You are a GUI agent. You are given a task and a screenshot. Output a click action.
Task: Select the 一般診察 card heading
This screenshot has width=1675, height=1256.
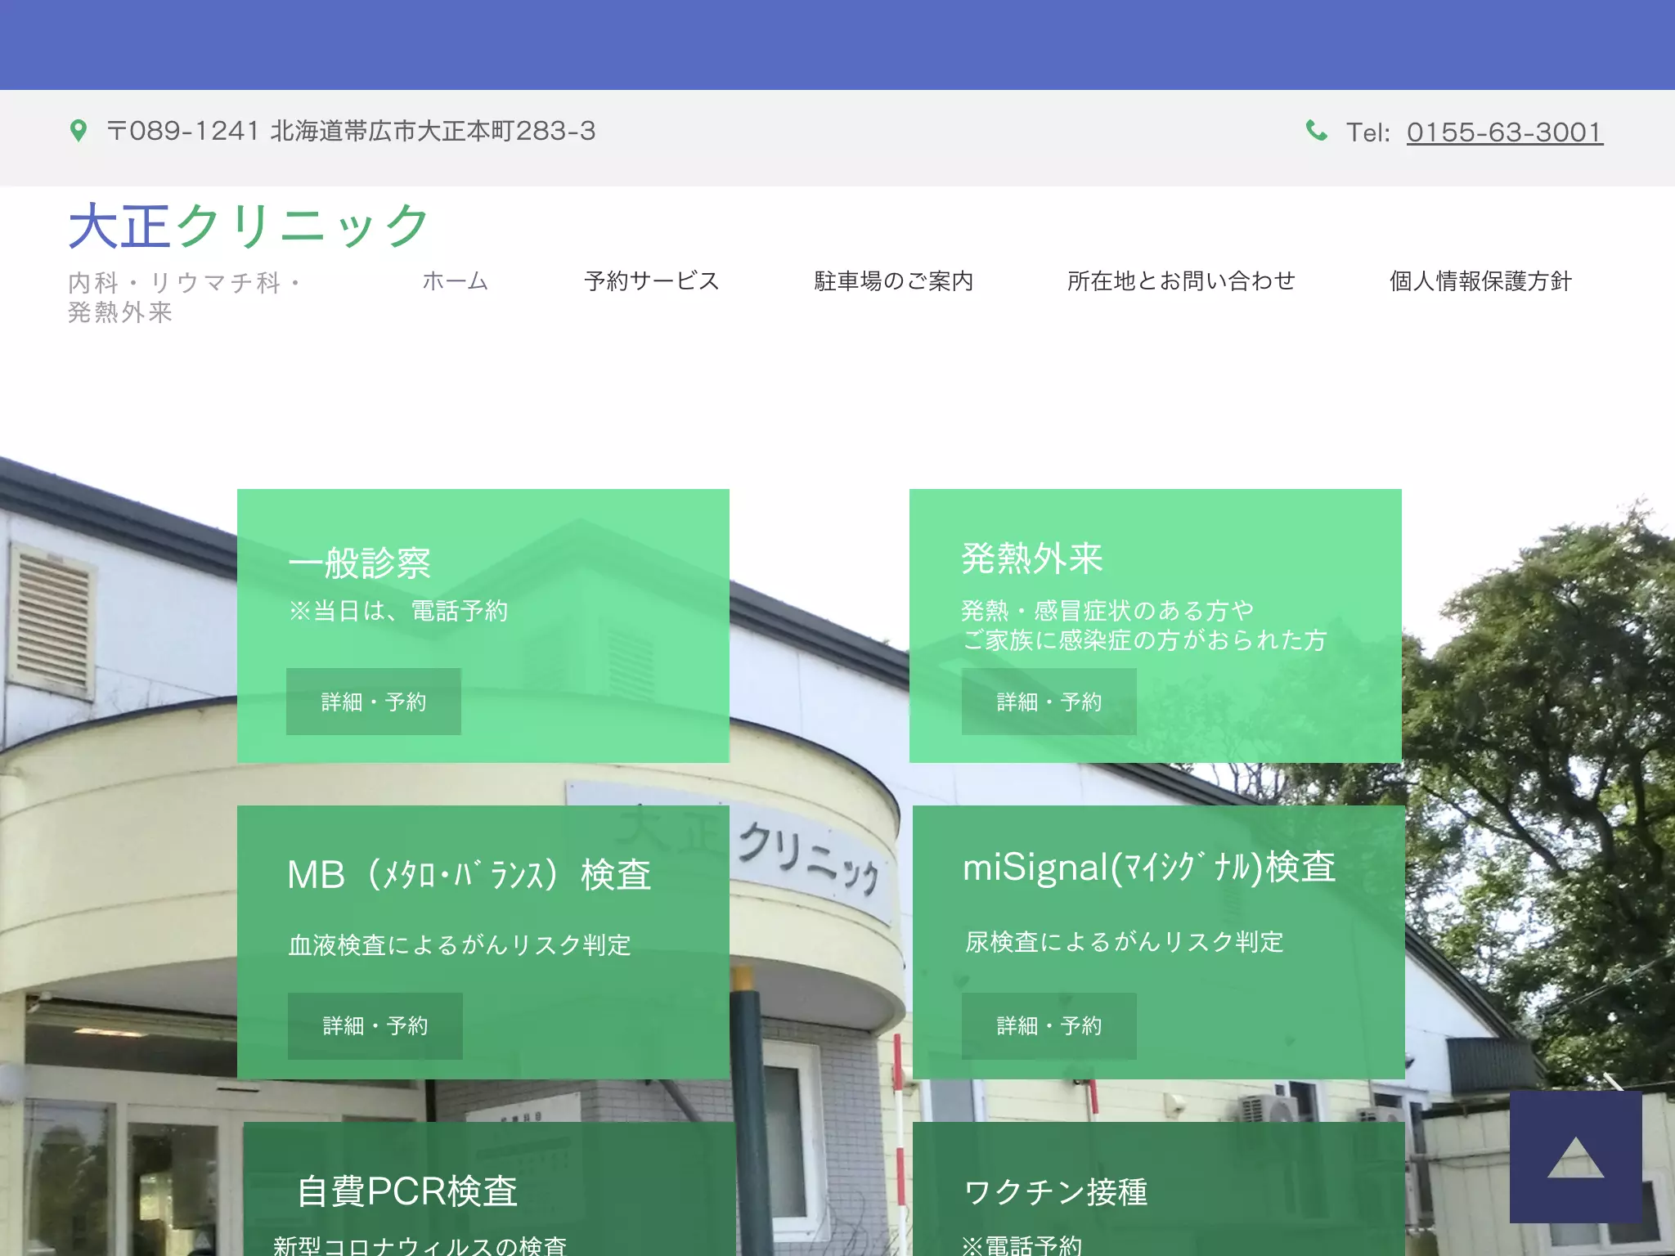pos(360,563)
